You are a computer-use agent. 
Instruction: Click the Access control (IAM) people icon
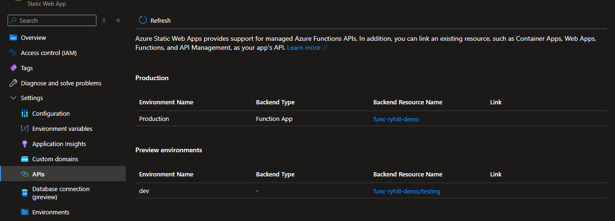pos(13,53)
